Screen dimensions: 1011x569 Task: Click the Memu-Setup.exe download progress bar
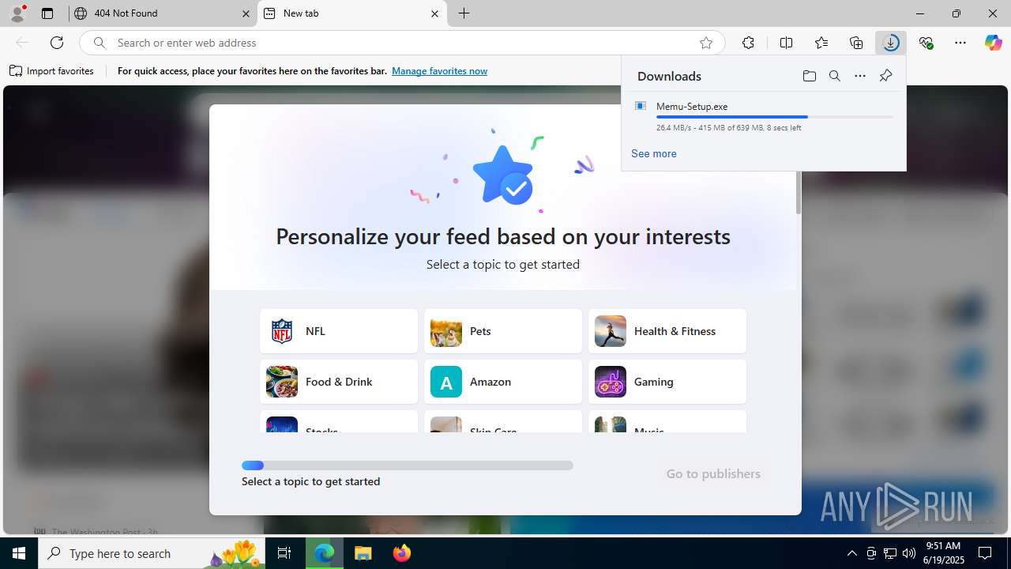click(x=774, y=117)
